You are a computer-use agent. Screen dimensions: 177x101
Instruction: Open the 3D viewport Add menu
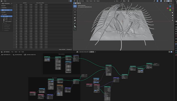click(x=94, y=1)
